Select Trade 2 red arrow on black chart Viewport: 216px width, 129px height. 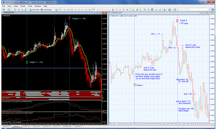tap(69, 18)
